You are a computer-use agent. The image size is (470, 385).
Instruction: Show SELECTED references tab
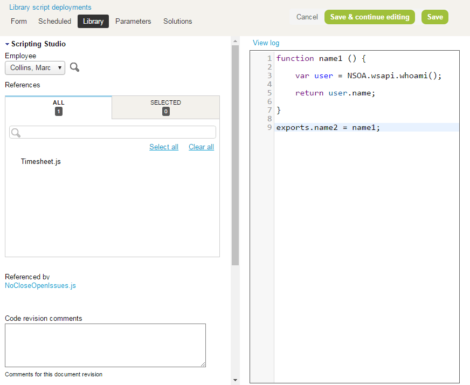166,107
